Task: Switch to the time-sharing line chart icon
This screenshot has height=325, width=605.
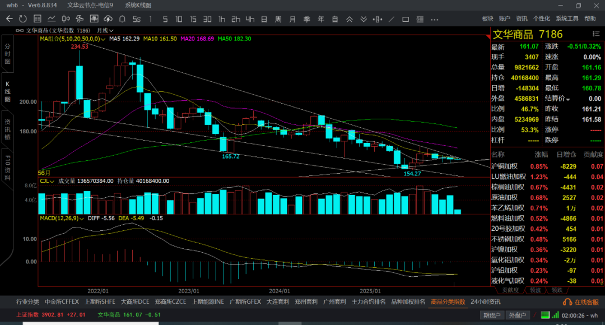Action: [52, 19]
